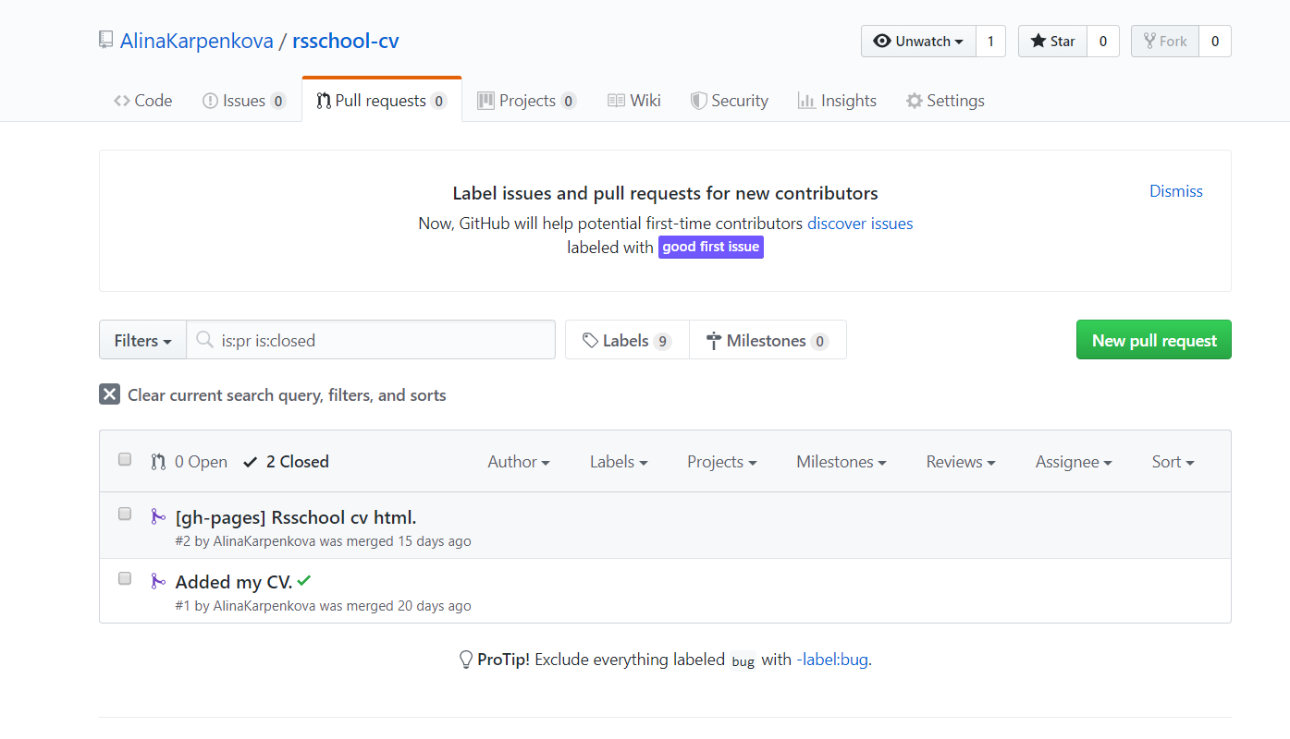1290x739 pixels.
Task: Click the tag icon on the Labels button
Action: [x=590, y=340]
